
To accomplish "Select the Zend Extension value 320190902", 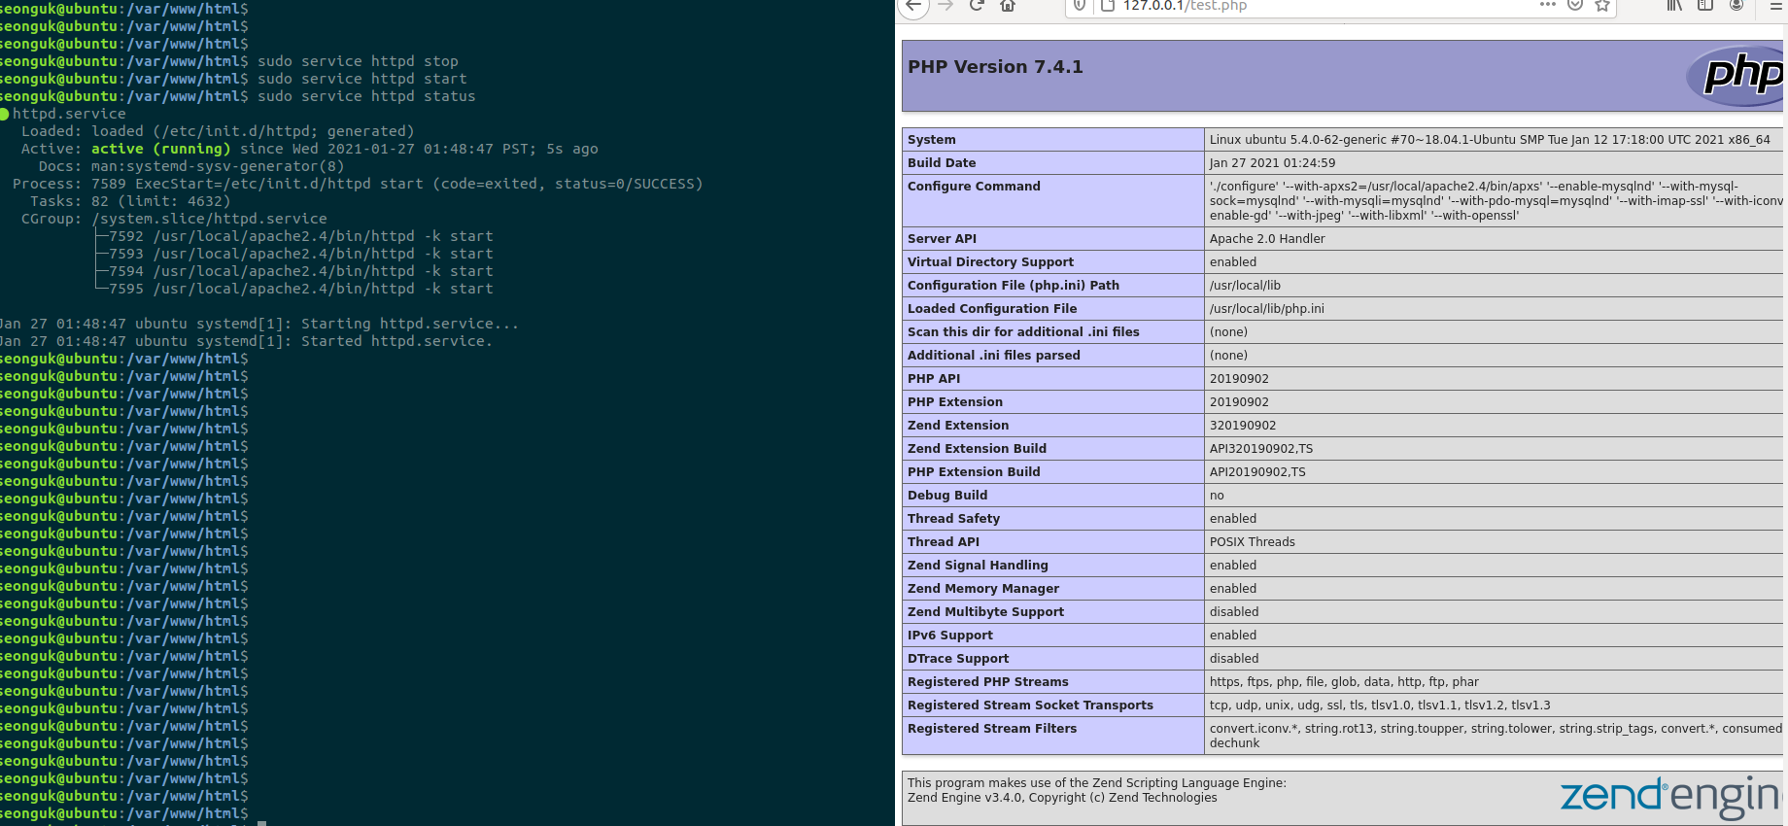I will pos(1243,426).
